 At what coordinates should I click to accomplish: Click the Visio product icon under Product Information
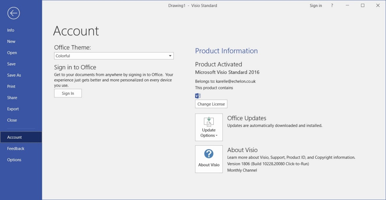pyautogui.click(x=198, y=96)
